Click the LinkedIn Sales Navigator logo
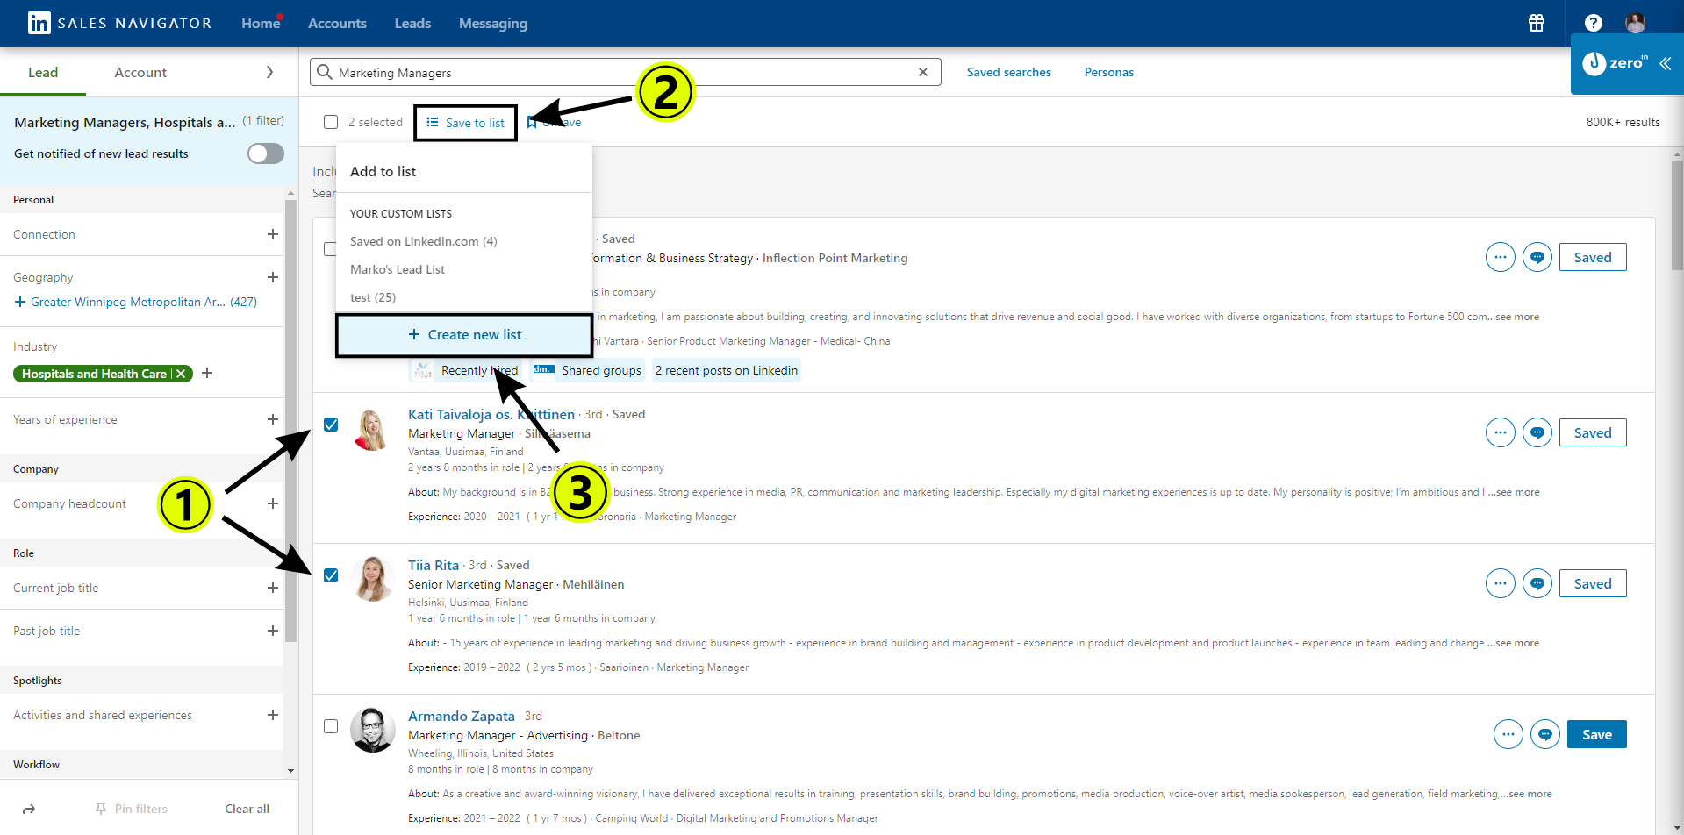 point(120,23)
